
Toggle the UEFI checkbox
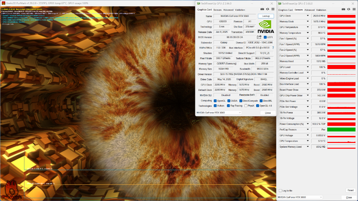click(265, 37)
